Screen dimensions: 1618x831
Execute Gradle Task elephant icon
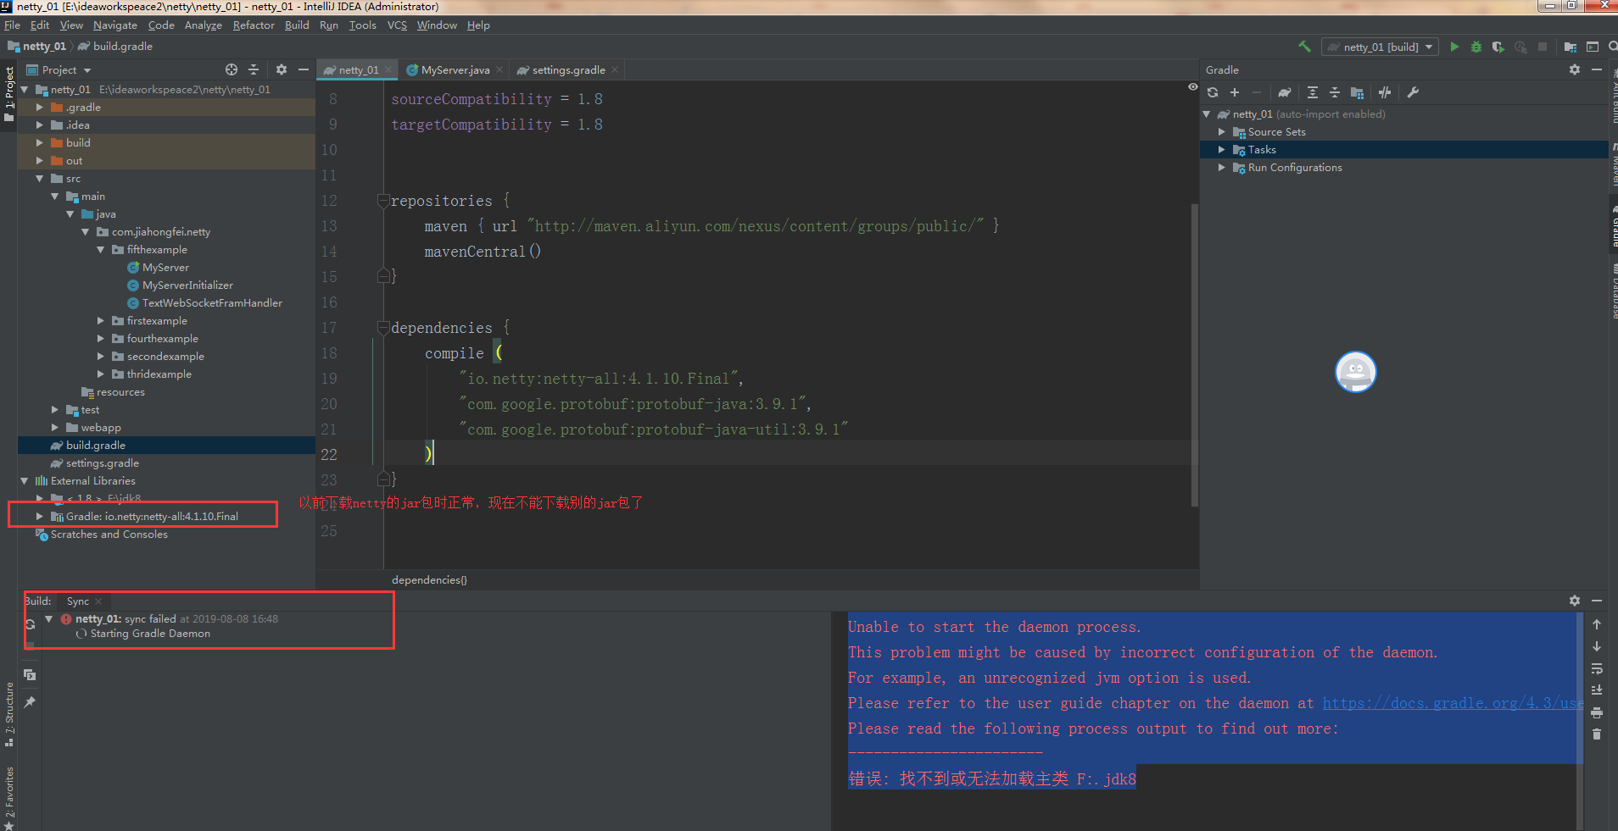click(1285, 92)
